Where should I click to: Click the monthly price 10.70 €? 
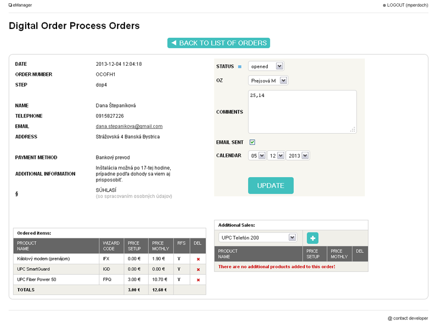160,280
